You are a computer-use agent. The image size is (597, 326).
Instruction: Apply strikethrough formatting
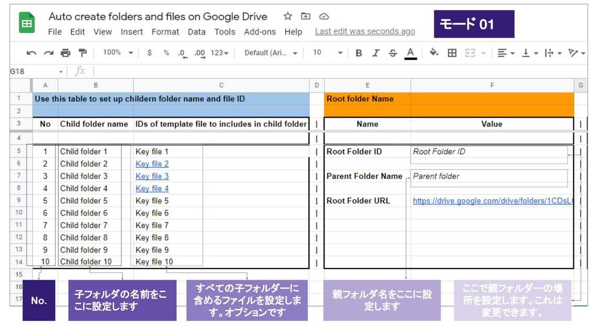click(393, 53)
